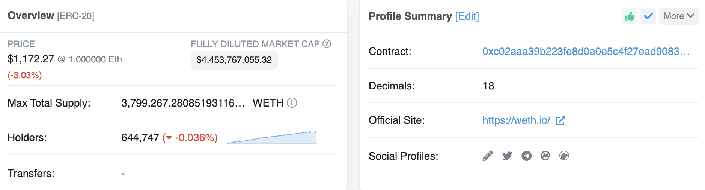The width and height of the screenshot is (705, 190).
Task: Click the [Edit] link beside Profile Summary
Action: [x=467, y=16]
